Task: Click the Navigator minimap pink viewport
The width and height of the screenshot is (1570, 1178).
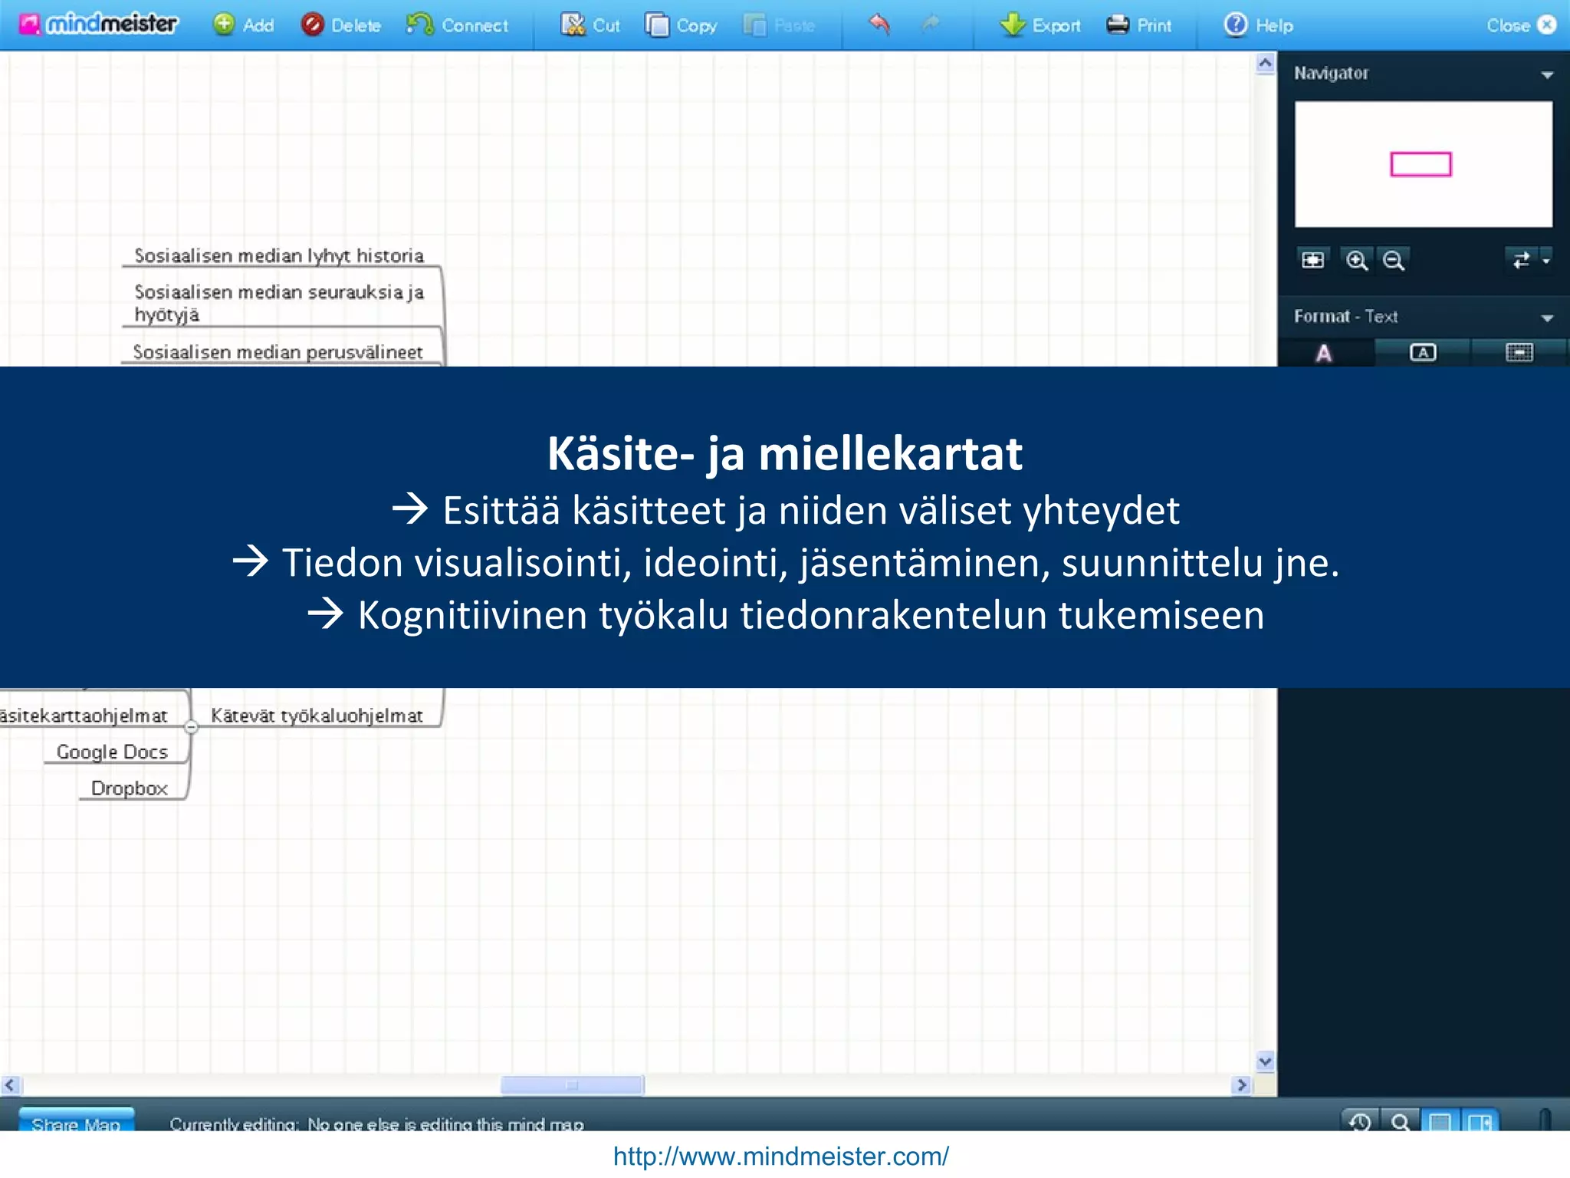Action: (x=1421, y=164)
